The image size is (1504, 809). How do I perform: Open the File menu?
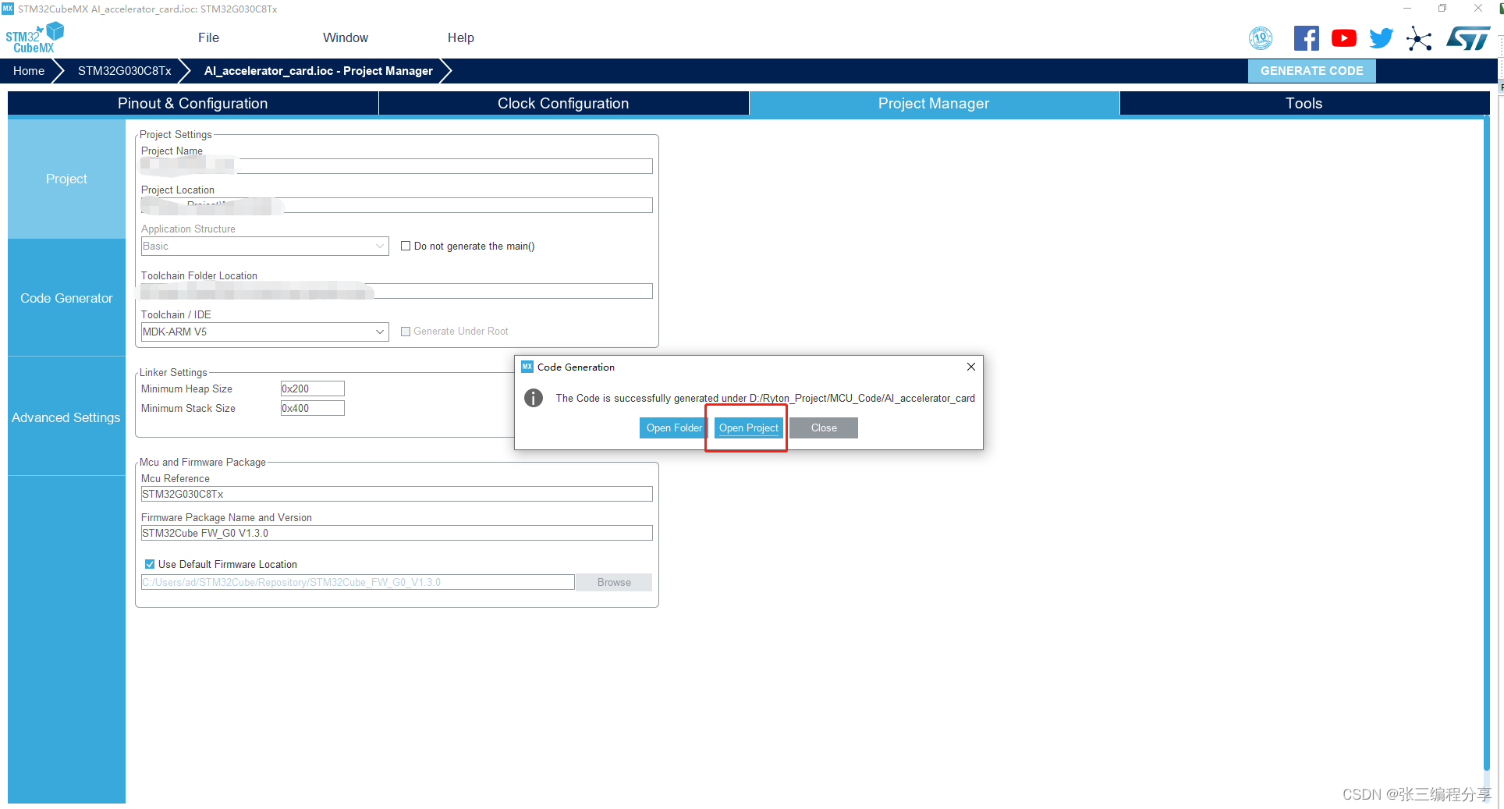pyautogui.click(x=208, y=37)
